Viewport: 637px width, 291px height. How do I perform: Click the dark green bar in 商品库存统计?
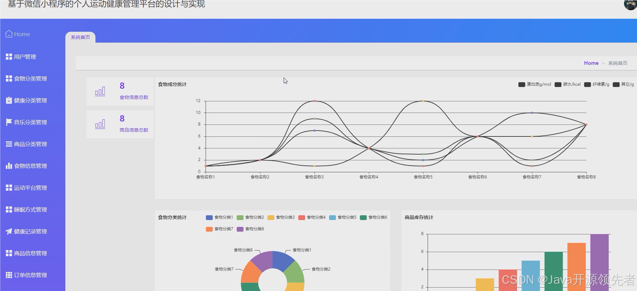554,271
